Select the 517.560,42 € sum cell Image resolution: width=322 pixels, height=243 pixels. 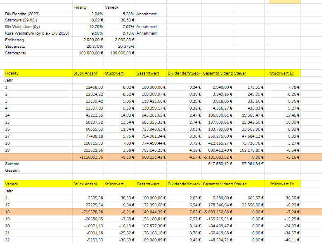(219, 164)
